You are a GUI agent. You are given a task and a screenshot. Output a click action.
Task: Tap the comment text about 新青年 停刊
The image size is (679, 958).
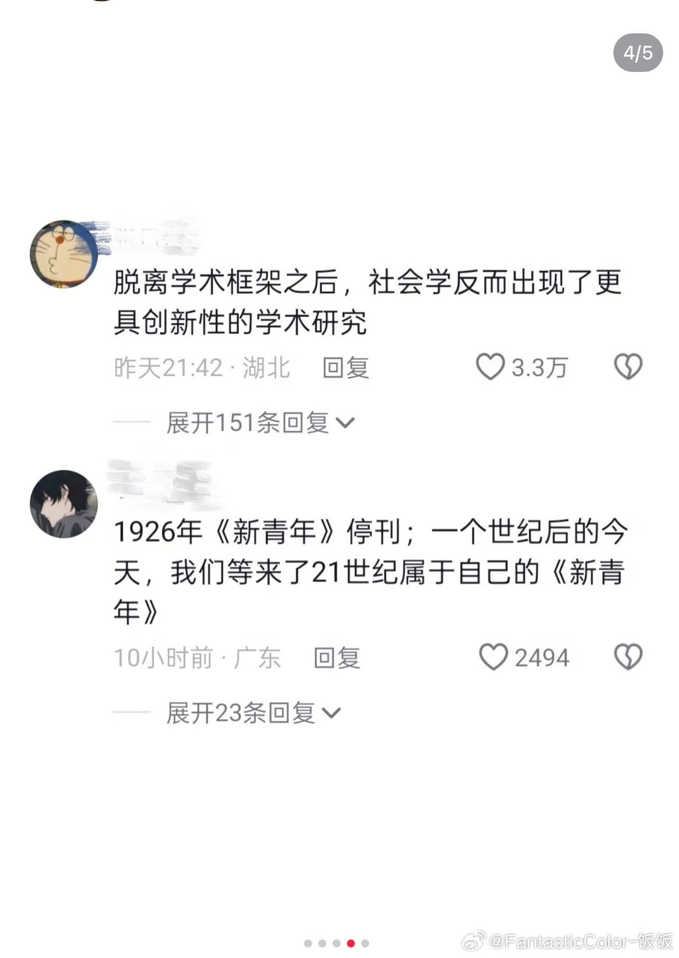[370, 572]
